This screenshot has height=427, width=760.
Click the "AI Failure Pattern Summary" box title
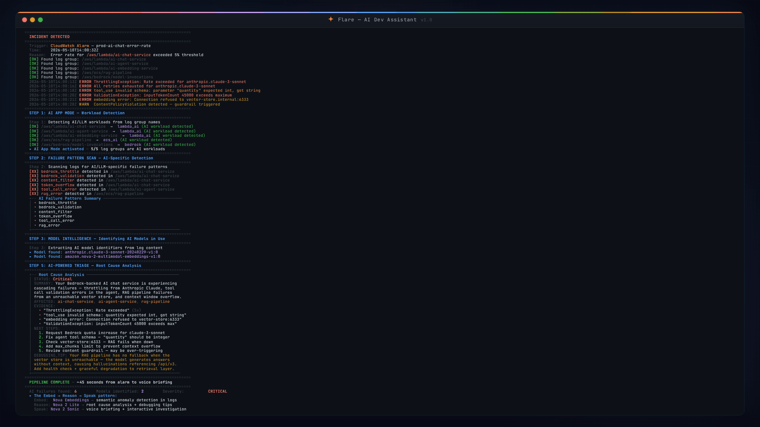70,198
